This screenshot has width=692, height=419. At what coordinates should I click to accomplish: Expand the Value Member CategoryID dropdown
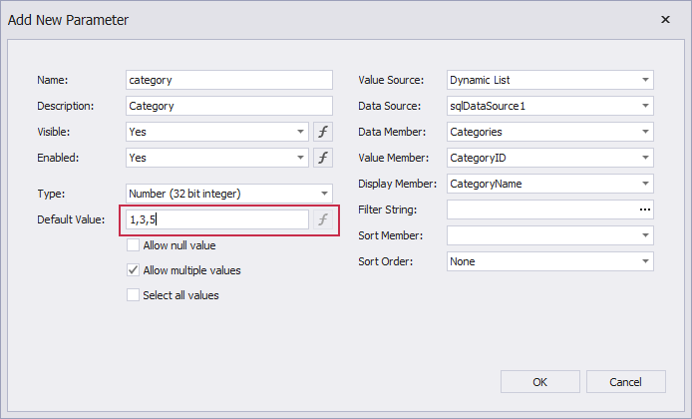pos(645,158)
